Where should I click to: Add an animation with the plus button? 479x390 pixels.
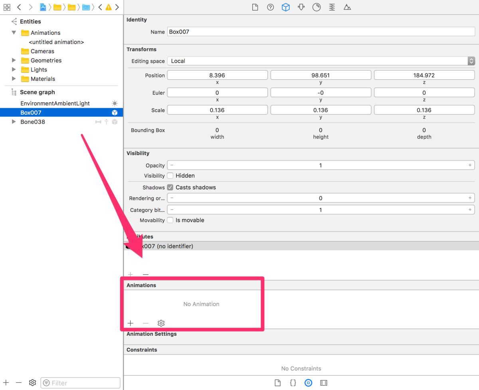[130, 323]
